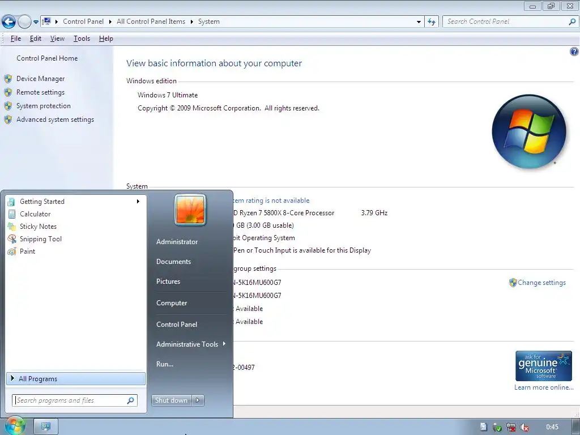Open the shut down options arrow
The image size is (580, 435).
click(x=198, y=400)
